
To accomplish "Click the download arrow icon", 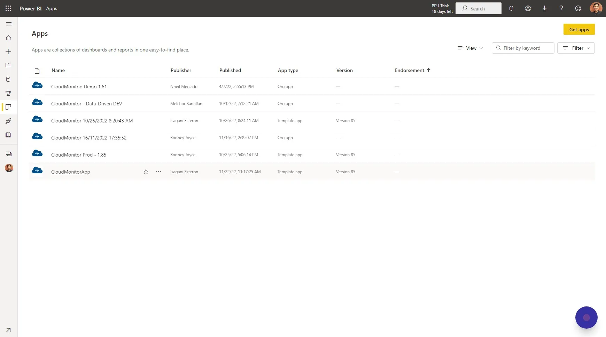I will coord(544,8).
